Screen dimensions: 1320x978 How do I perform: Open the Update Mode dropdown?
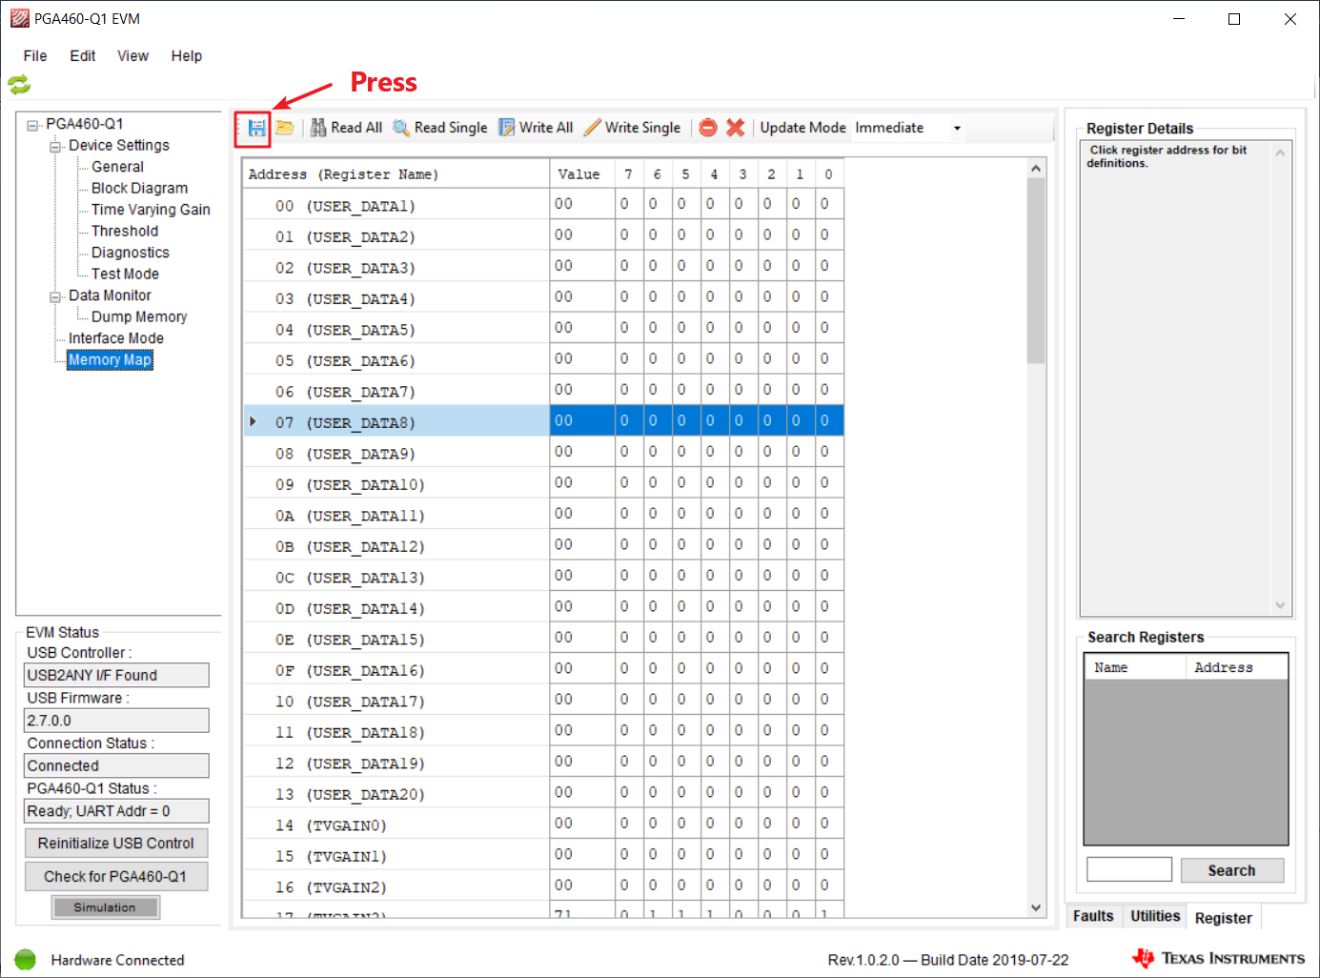point(956,128)
